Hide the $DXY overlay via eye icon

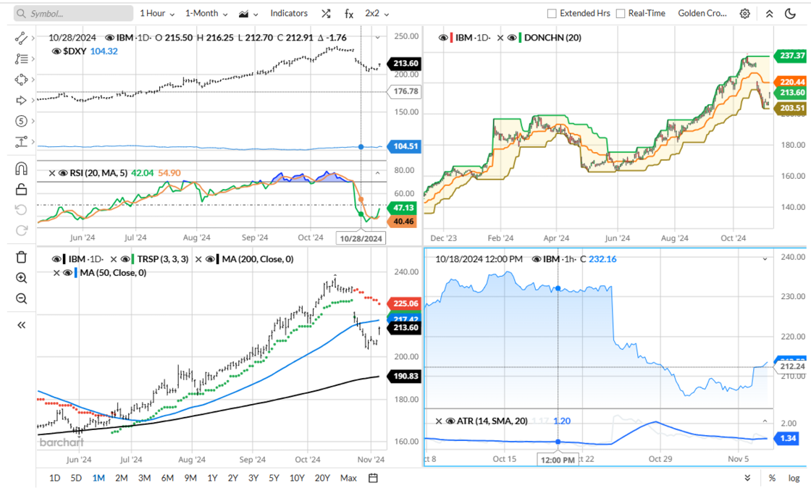coord(56,51)
